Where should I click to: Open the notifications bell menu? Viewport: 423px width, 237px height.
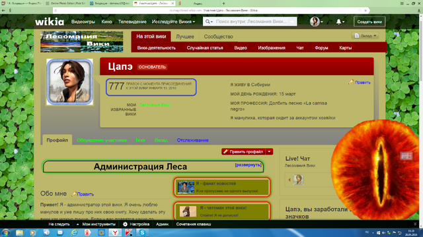pyautogui.click(x=340, y=22)
